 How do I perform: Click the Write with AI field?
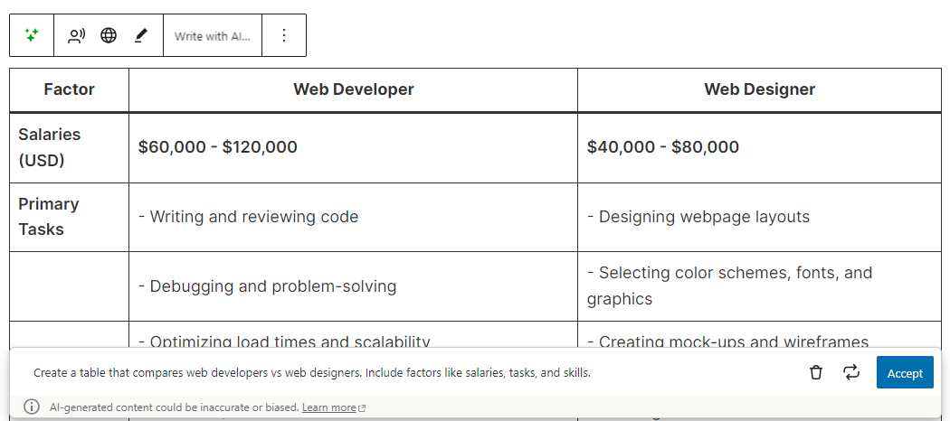[x=213, y=36]
